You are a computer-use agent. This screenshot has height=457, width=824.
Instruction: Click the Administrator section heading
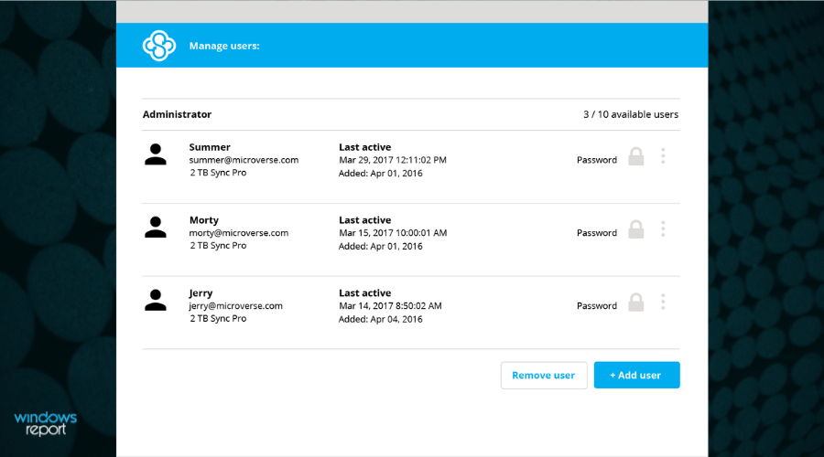coord(177,114)
